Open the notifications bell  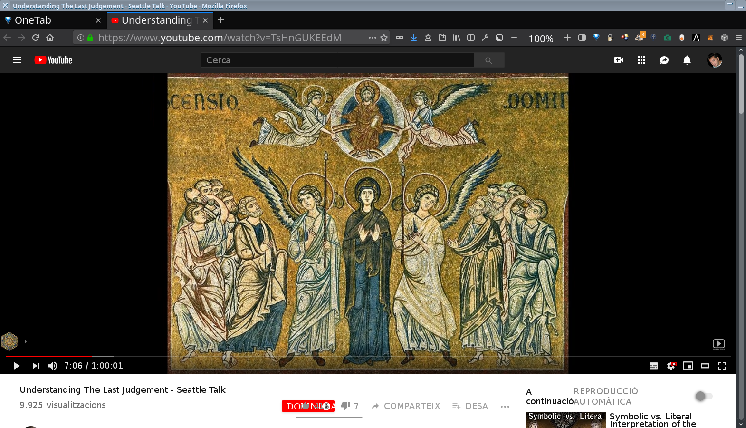point(687,60)
